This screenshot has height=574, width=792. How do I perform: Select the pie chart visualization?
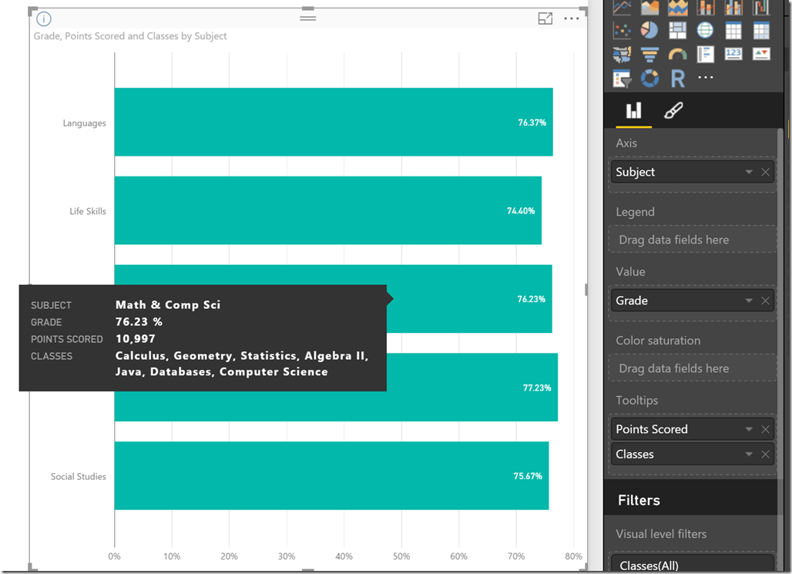coord(649,30)
